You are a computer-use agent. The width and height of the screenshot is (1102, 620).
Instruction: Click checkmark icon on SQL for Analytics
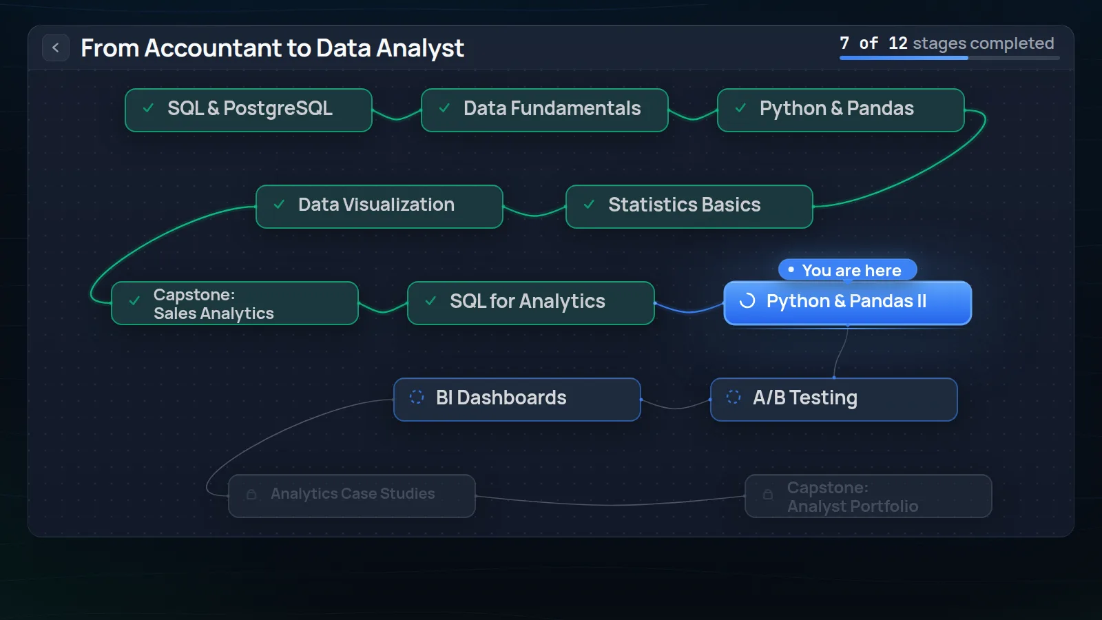[430, 301]
